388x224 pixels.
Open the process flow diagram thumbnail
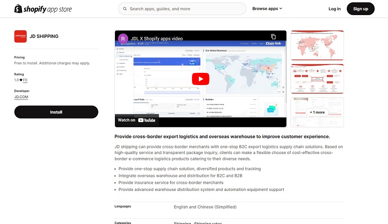[x=317, y=79]
